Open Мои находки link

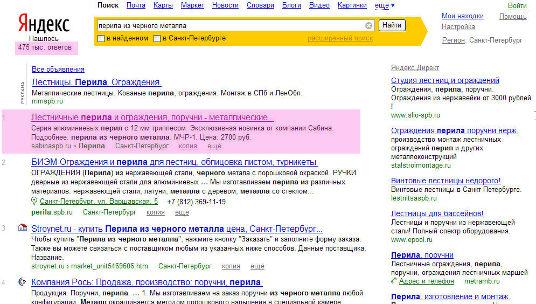point(463,16)
